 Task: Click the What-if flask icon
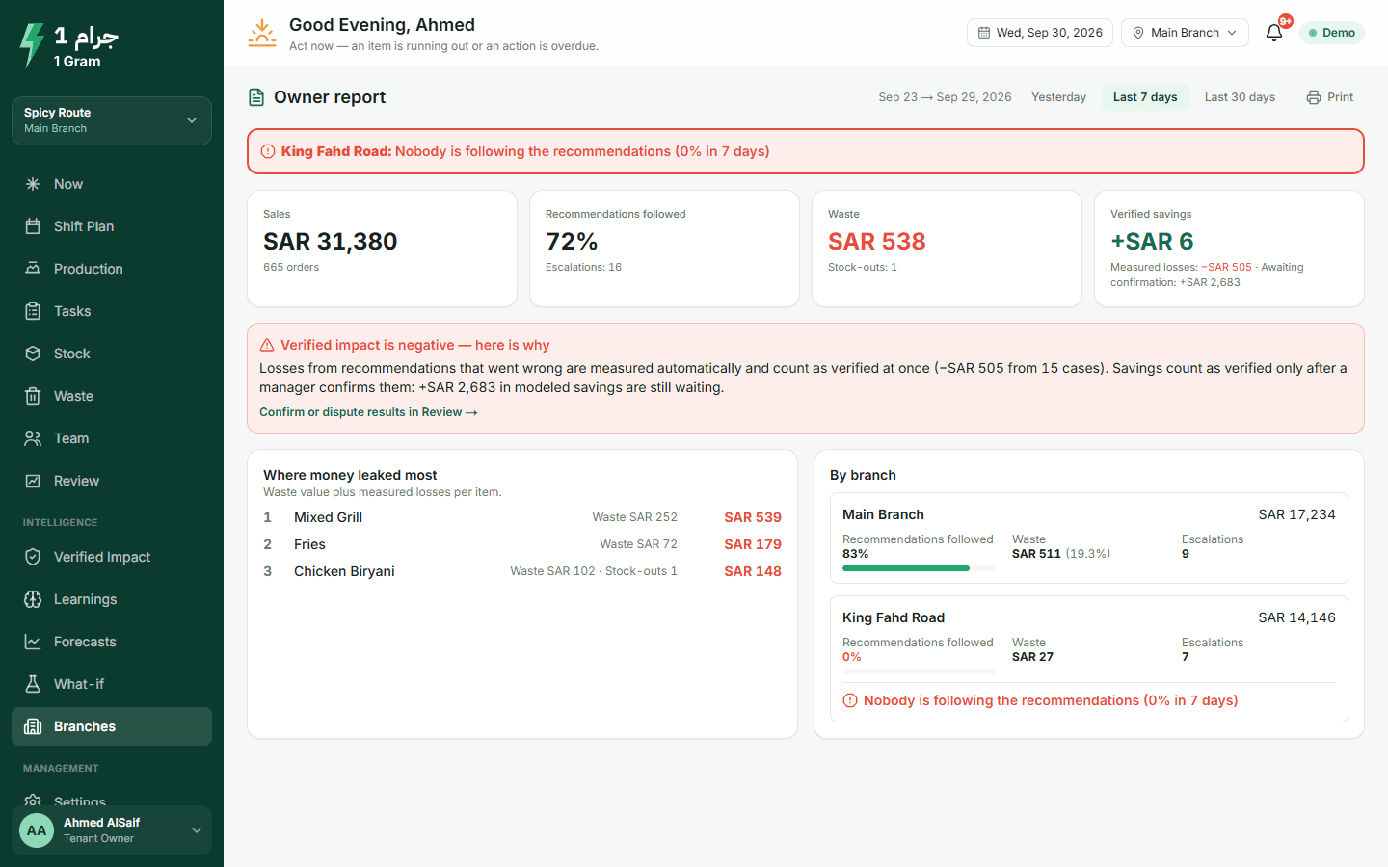[33, 684]
